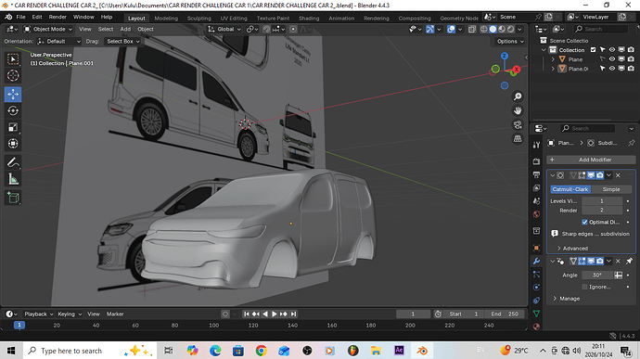
Task: Select the Add Cube tool
Action: (x=13, y=199)
